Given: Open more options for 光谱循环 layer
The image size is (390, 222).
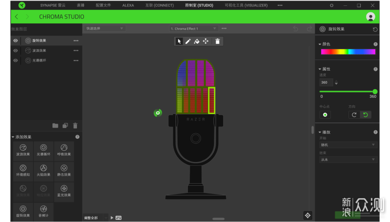Looking at the screenshot, I should [76, 60].
